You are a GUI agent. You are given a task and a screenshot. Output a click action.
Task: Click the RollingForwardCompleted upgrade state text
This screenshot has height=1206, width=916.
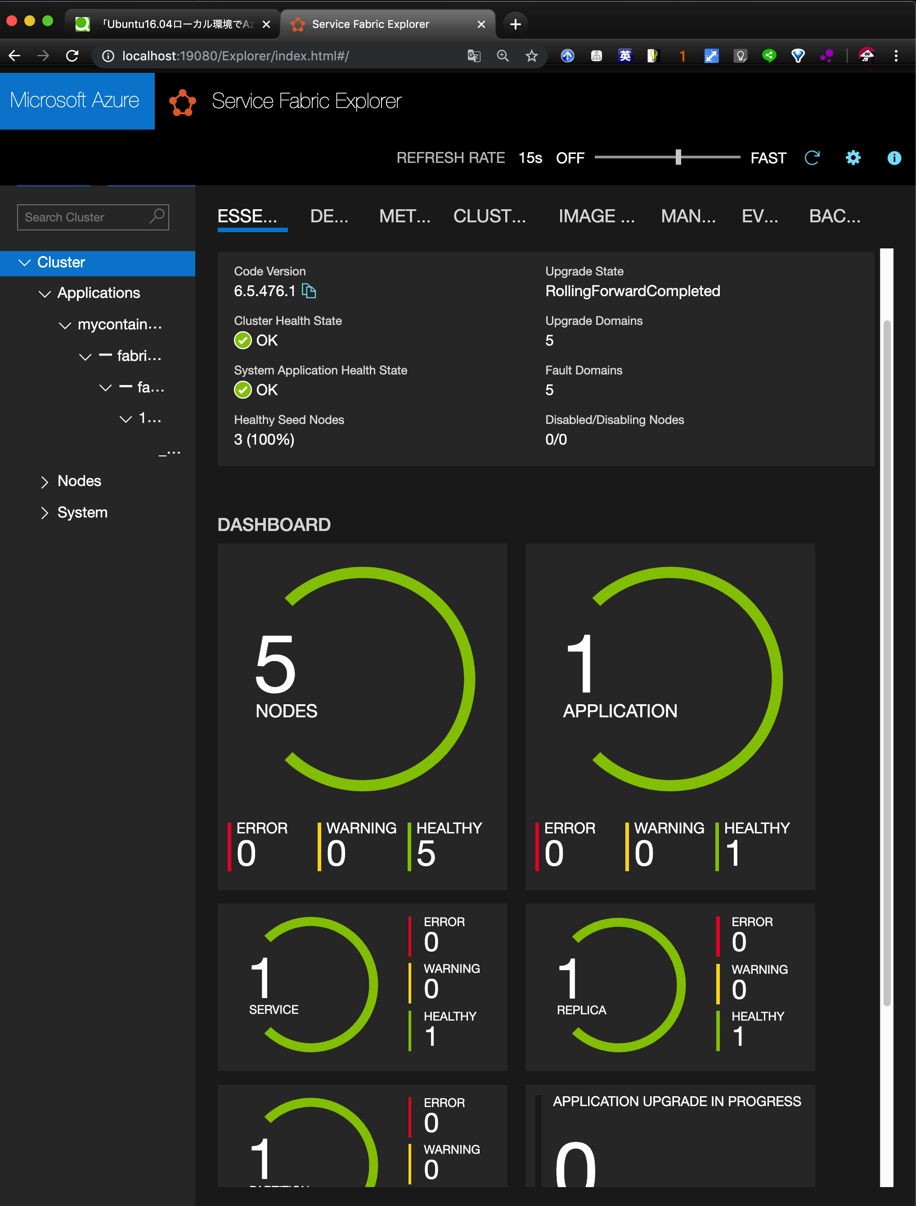(633, 291)
